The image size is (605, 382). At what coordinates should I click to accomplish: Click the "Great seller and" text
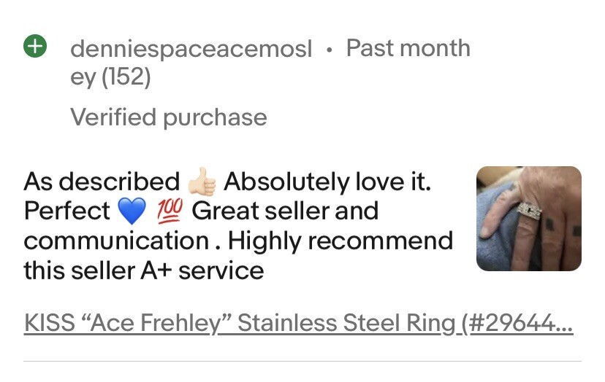tap(285, 211)
